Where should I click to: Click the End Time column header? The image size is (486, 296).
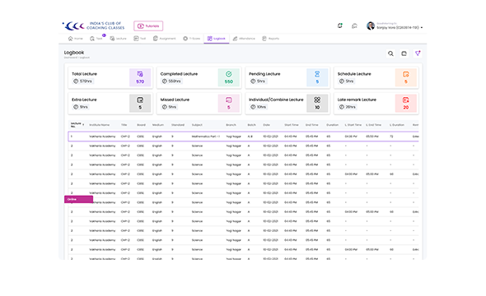(312, 125)
